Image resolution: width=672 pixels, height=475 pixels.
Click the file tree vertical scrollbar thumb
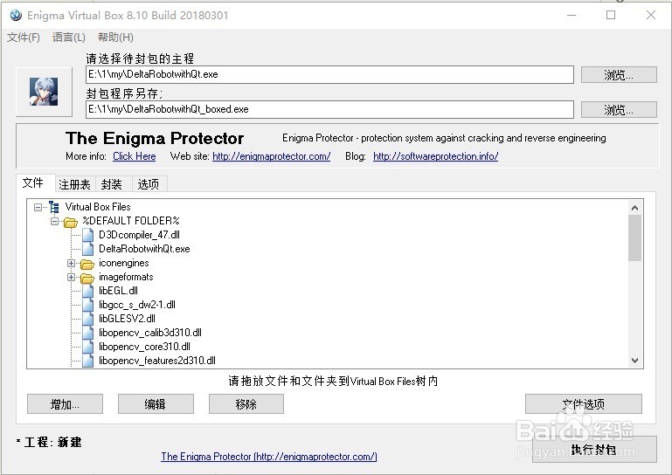634,238
